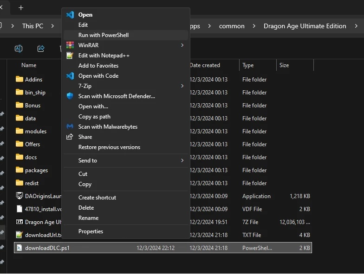Click the TXT File type cell
The width and height of the screenshot is (364, 274).
point(252,235)
